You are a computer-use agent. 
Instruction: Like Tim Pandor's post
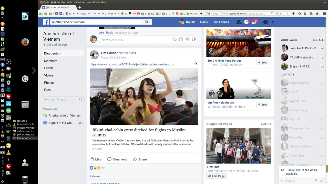click(x=95, y=159)
